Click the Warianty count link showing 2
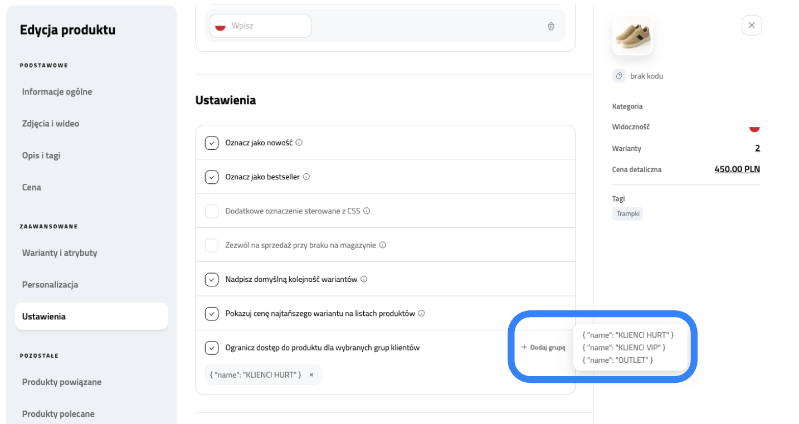The image size is (799, 424). [757, 148]
